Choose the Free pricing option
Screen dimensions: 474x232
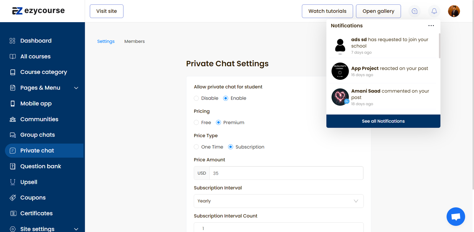(196, 123)
